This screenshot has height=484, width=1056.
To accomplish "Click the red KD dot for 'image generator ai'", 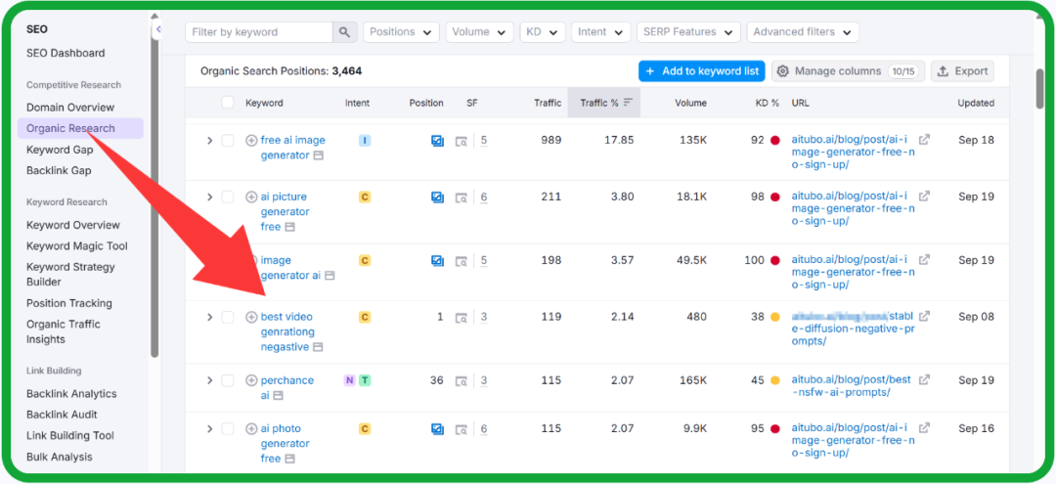I will coord(774,261).
